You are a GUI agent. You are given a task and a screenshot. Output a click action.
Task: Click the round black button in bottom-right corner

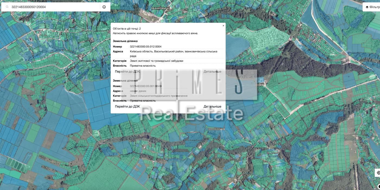tap(379, 186)
